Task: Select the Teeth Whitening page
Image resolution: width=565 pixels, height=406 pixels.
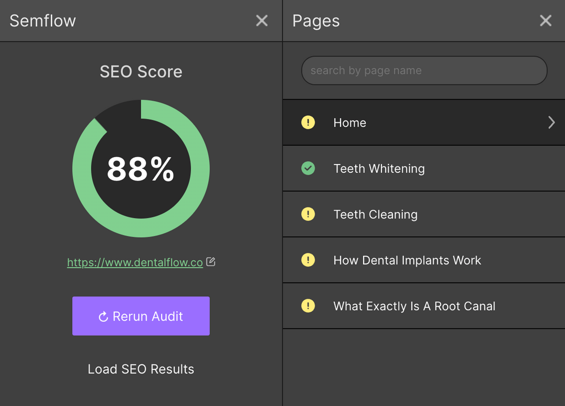Action: 419,168
